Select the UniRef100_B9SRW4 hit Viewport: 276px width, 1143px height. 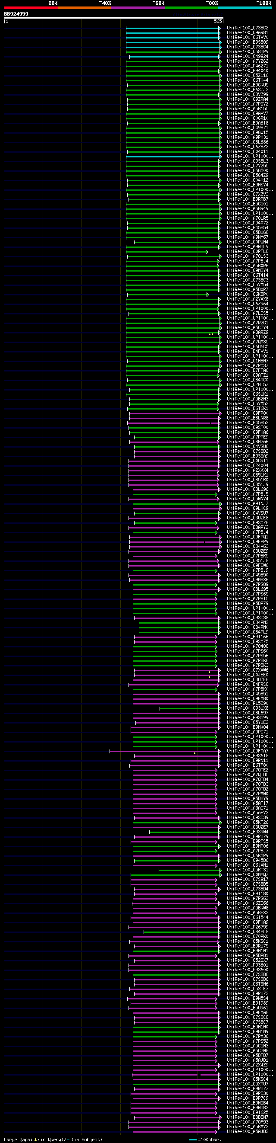pos(248,832)
